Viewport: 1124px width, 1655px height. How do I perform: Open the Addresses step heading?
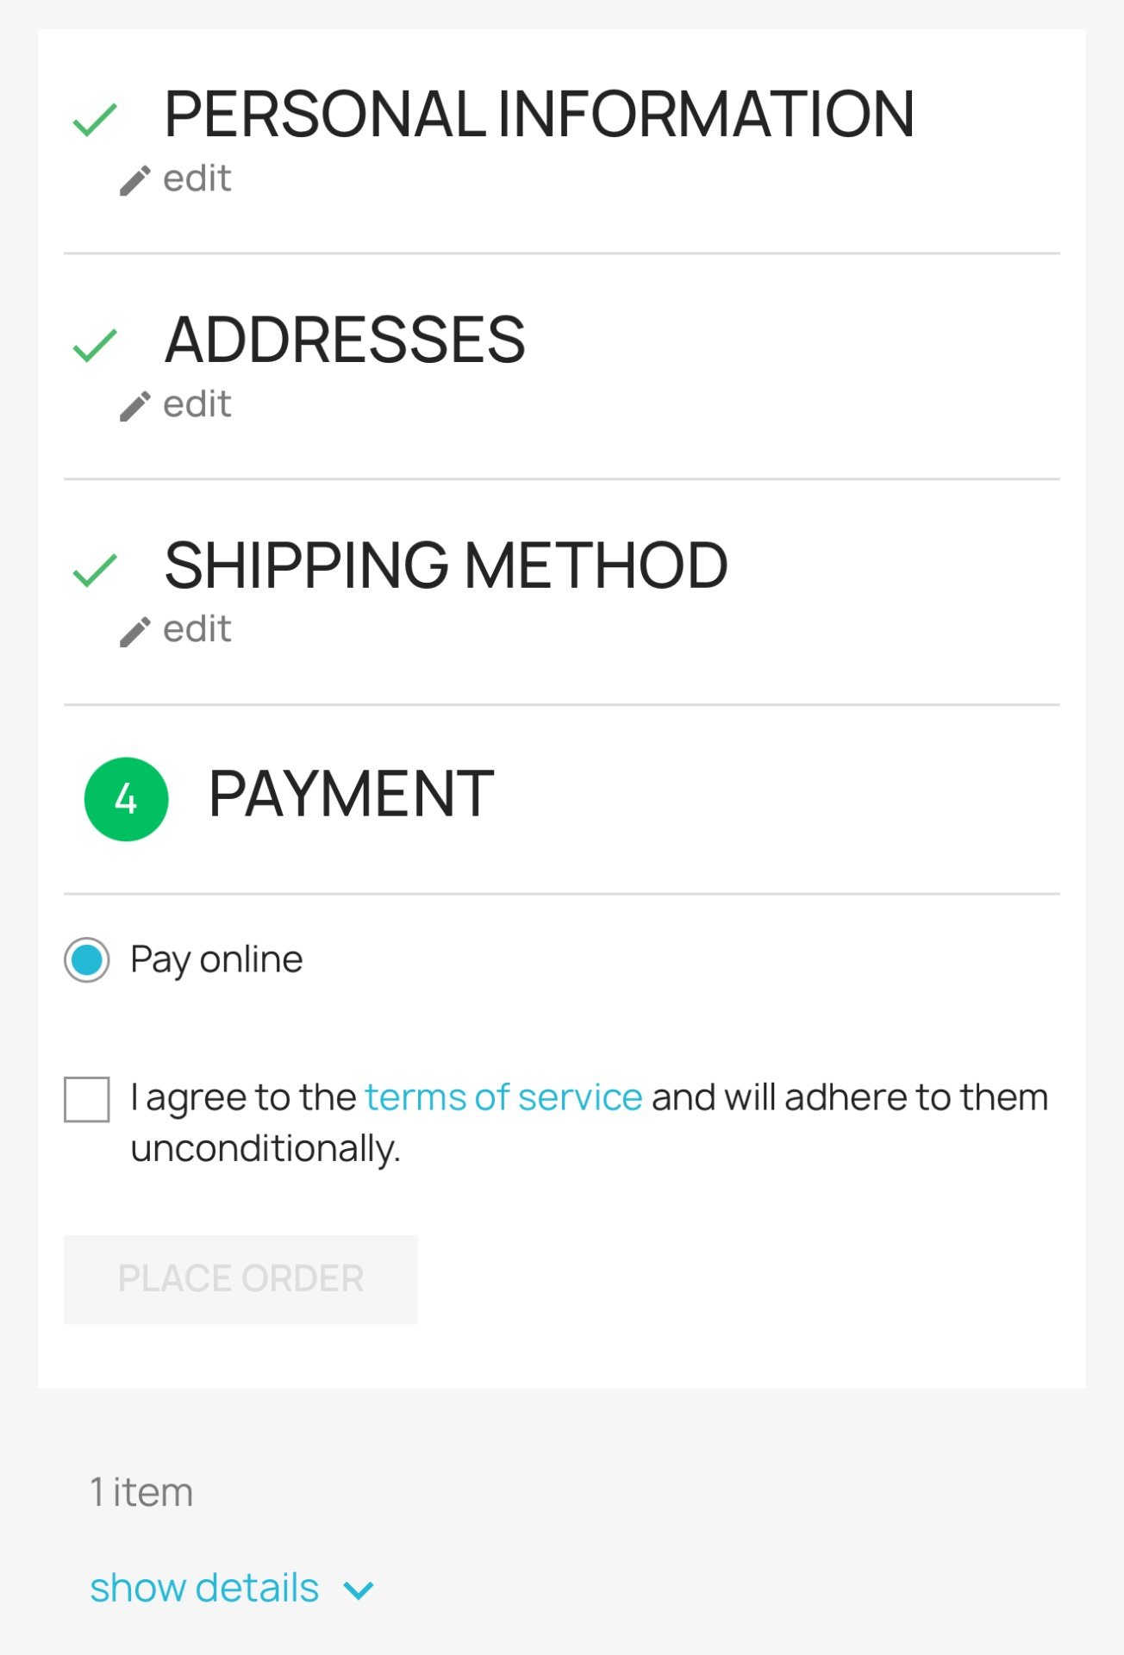click(x=345, y=340)
